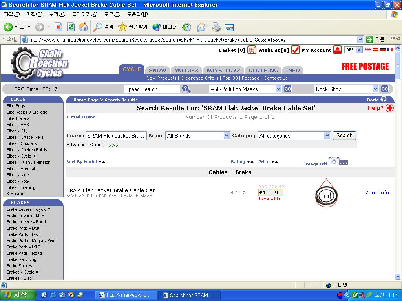
Task: Switch to the SNOW tab
Action: 157,70
